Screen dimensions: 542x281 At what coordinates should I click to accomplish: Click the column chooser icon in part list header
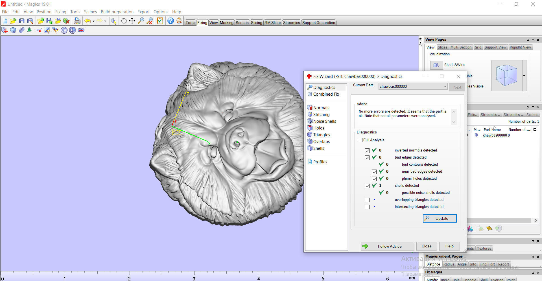(x=535, y=129)
